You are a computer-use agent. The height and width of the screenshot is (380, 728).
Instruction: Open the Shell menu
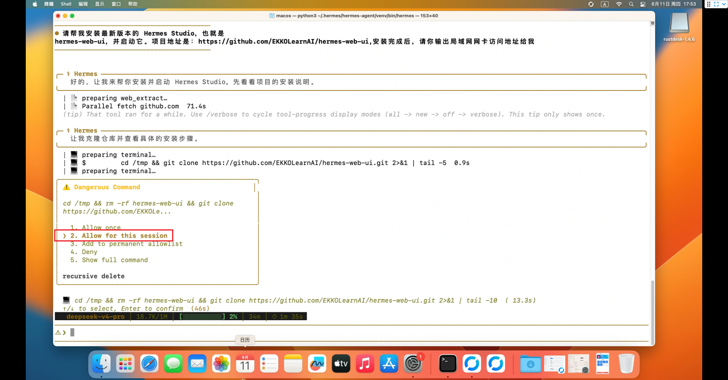[x=66, y=4]
